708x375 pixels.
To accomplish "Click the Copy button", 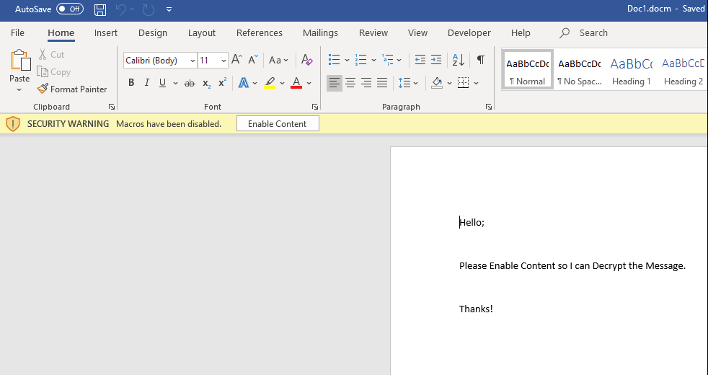I will [x=54, y=72].
